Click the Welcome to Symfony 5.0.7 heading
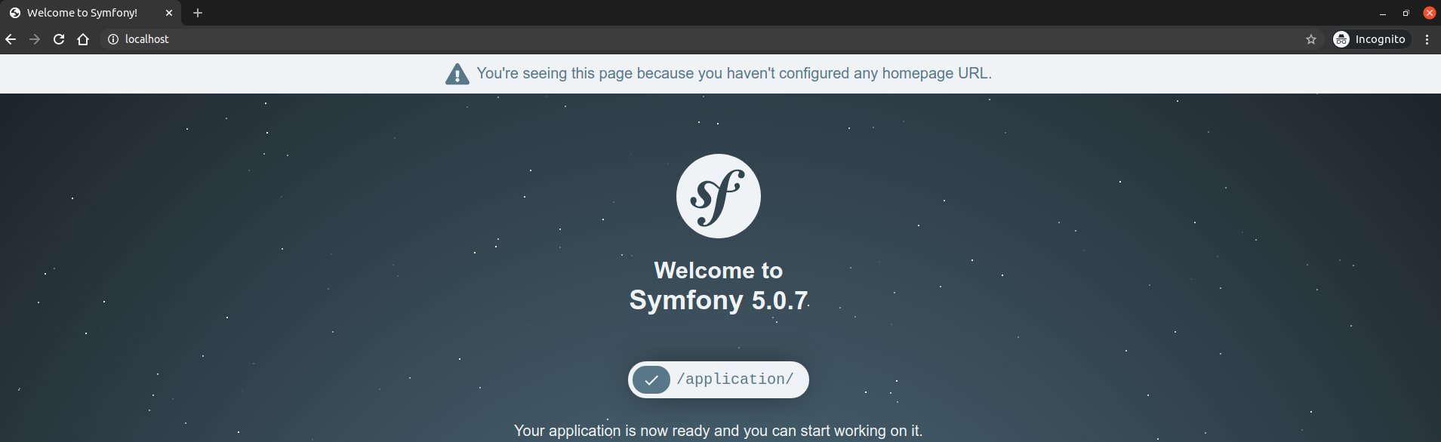This screenshot has width=1441, height=442. 719,285
